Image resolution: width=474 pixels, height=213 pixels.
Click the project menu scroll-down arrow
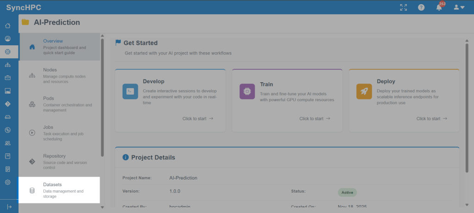102,207
